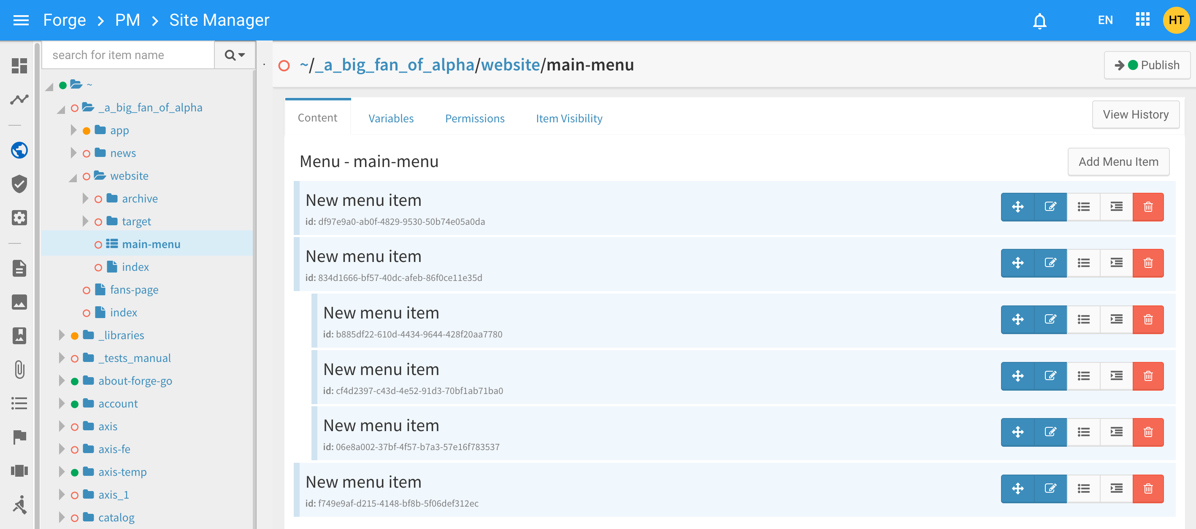Click PM in the breadcrumb
The height and width of the screenshot is (529, 1196).
(127, 20)
